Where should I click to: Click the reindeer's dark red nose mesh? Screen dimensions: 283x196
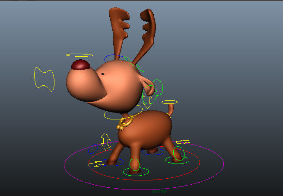tap(81, 64)
